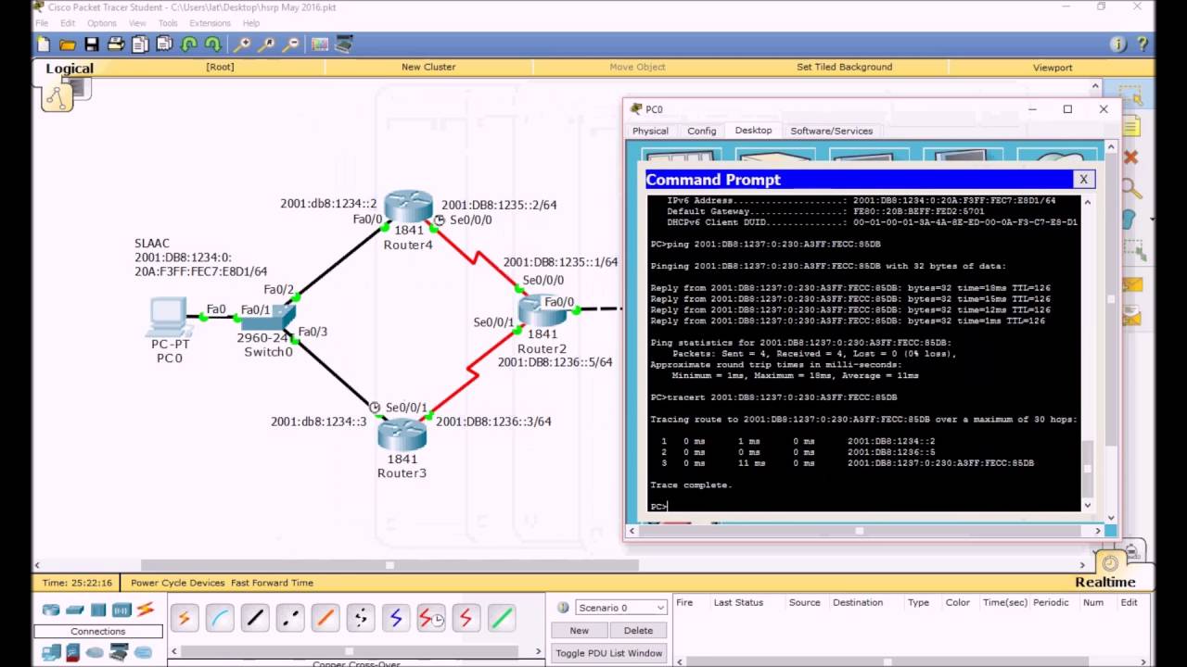Click the Paste icon in main toolbar
The height and width of the screenshot is (667, 1187).
pos(164,44)
